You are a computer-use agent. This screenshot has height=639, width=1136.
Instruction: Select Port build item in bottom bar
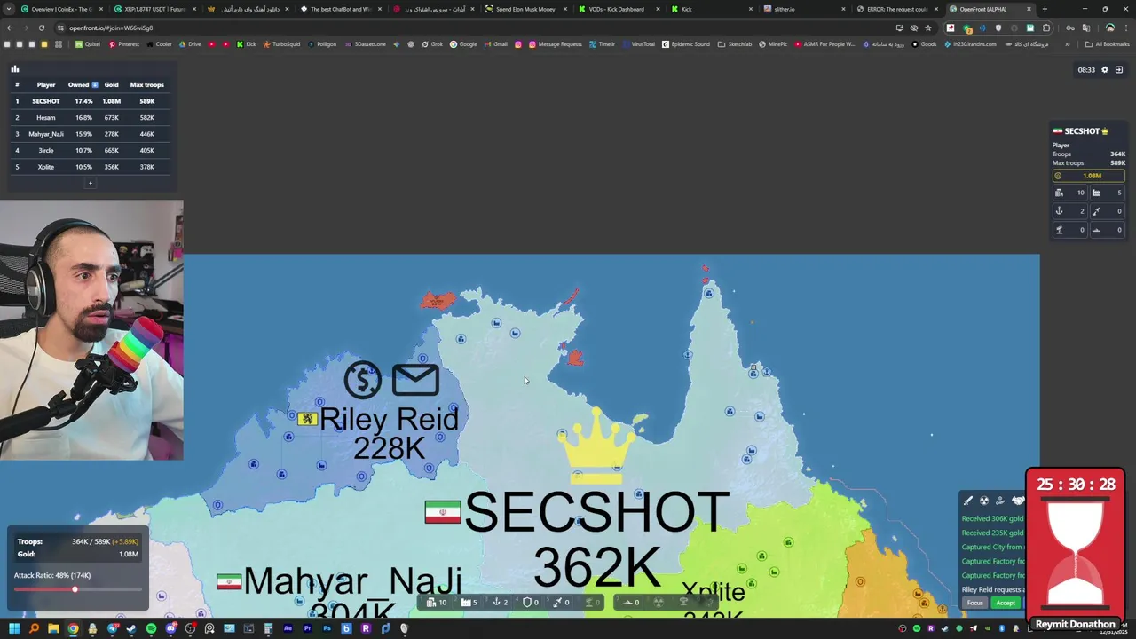pos(500,603)
